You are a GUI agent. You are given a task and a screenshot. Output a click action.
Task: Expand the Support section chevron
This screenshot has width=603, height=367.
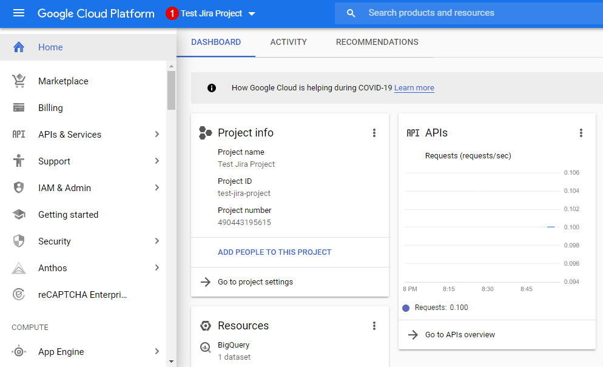click(x=157, y=161)
